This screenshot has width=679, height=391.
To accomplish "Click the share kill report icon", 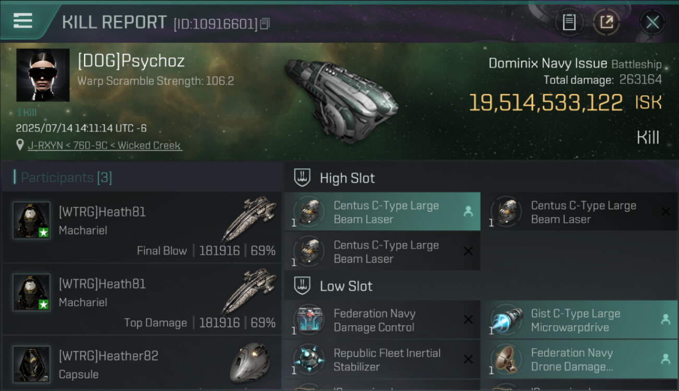I will point(606,22).
